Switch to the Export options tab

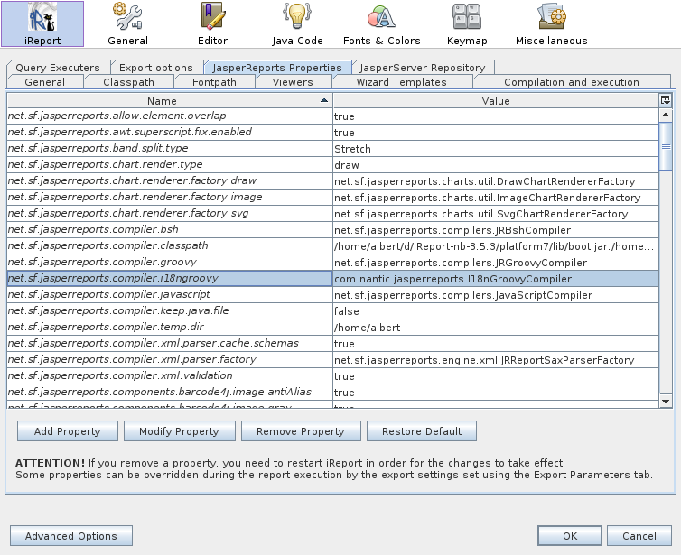click(156, 68)
